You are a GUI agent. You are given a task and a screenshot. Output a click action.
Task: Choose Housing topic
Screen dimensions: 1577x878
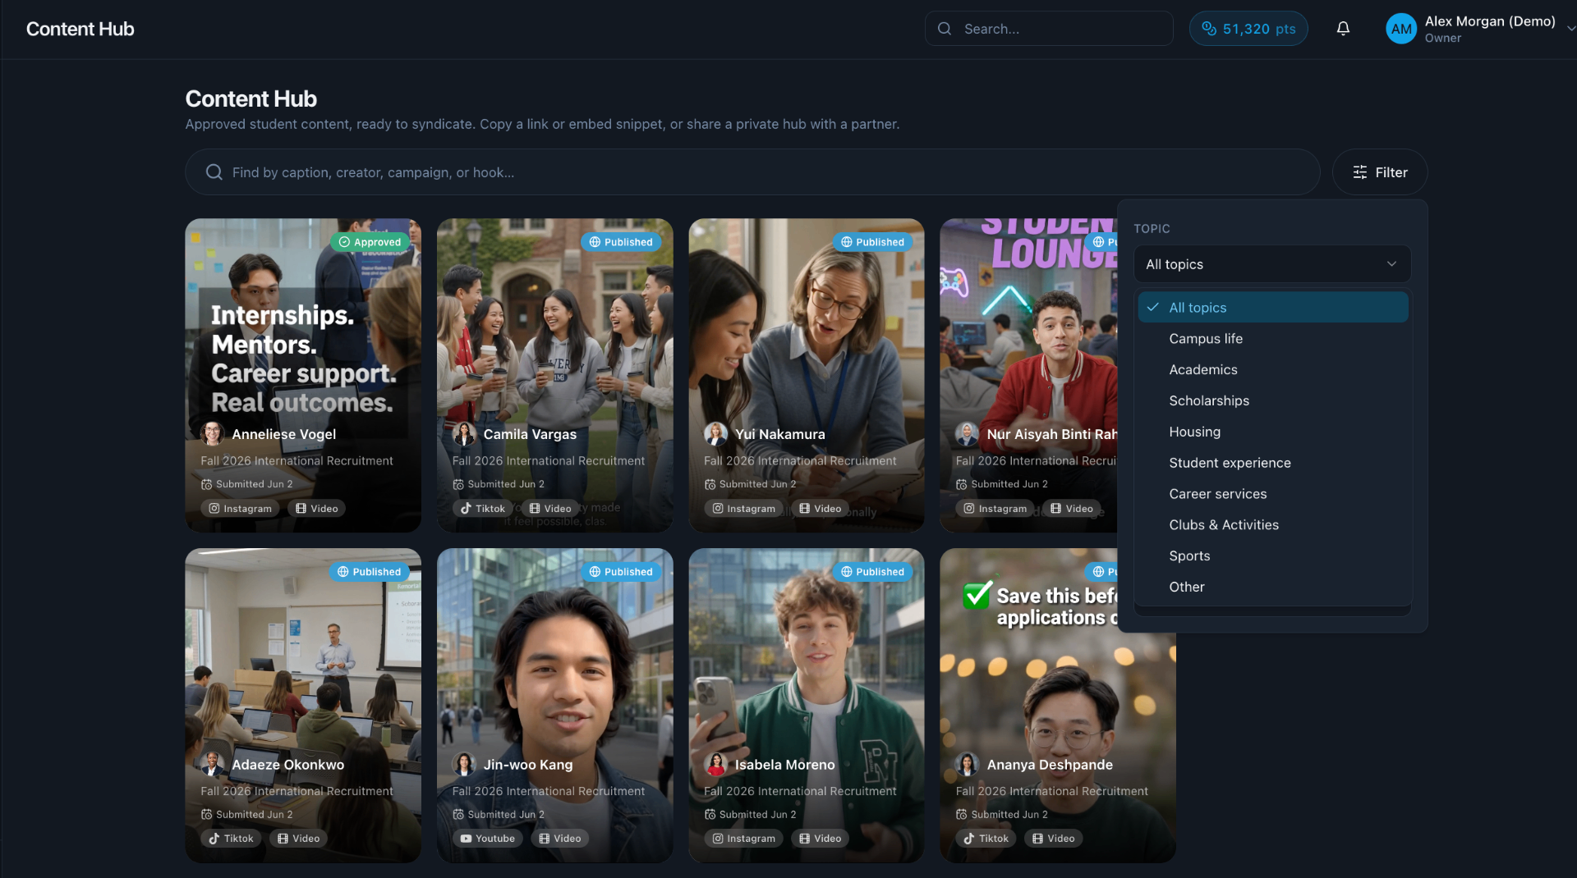coord(1272,432)
